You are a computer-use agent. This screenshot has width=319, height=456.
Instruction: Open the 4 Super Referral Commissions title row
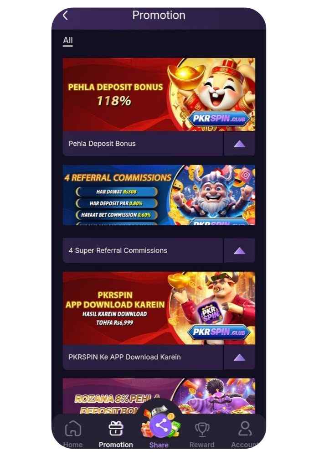pos(143,251)
